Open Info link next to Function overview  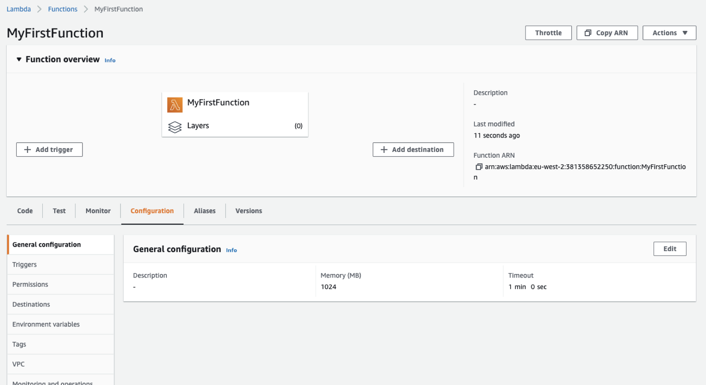pyautogui.click(x=110, y=60)
